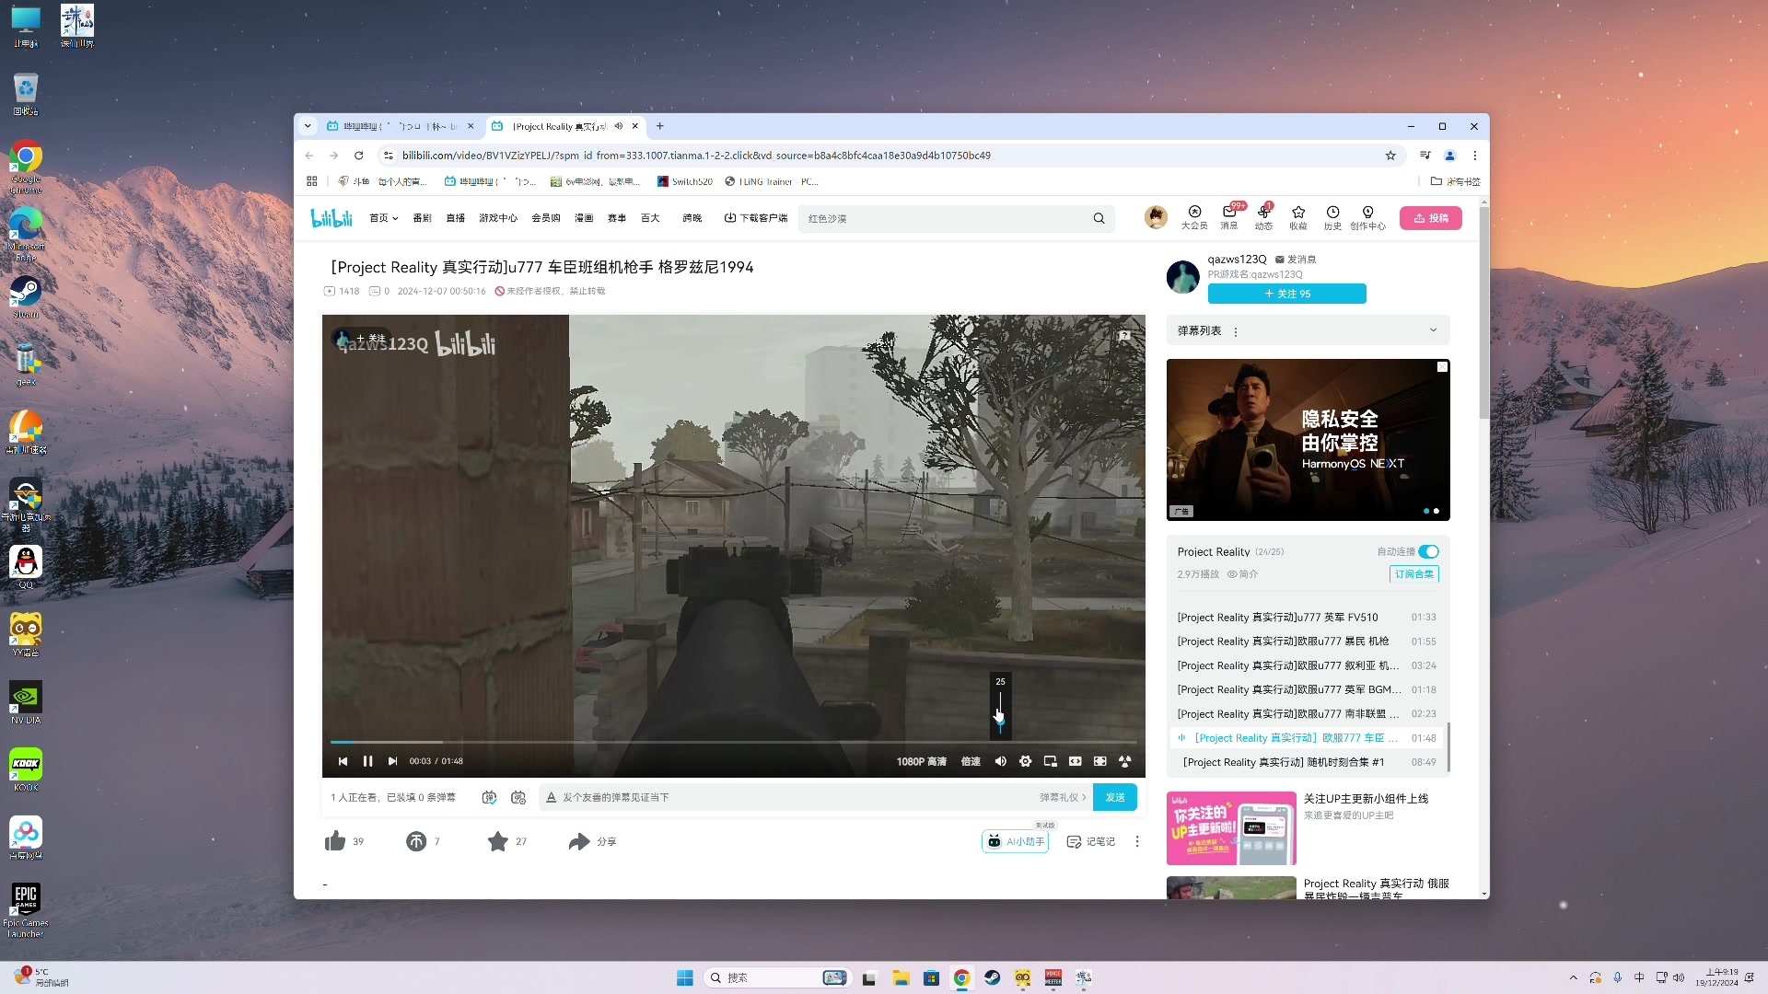Upload a video with the 投稿 button
This screenshot has height=994, width=1768.
[x=1431, y=218]
